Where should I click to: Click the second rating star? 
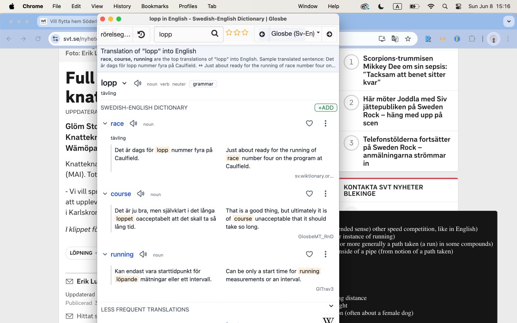pyautogui.click(x=237, y=33)
